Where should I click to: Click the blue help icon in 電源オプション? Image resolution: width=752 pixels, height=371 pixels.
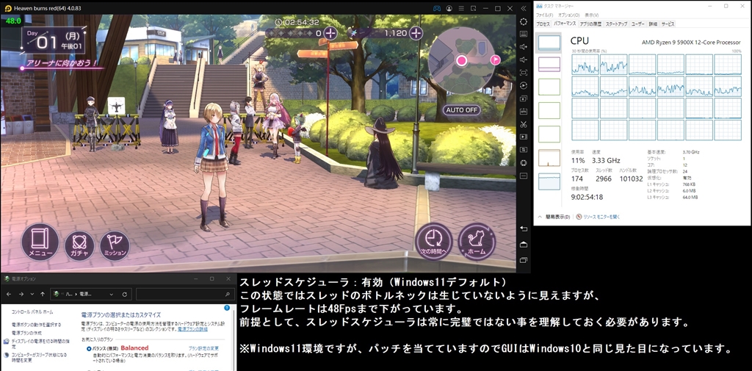click(x=227, y=308)
